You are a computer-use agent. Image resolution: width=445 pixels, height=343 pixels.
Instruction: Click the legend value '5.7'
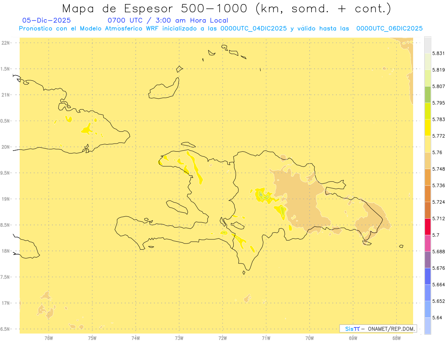(436, 235)
